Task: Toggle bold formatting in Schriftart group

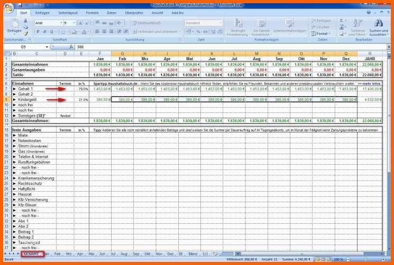Action: [x=38, y=32]
